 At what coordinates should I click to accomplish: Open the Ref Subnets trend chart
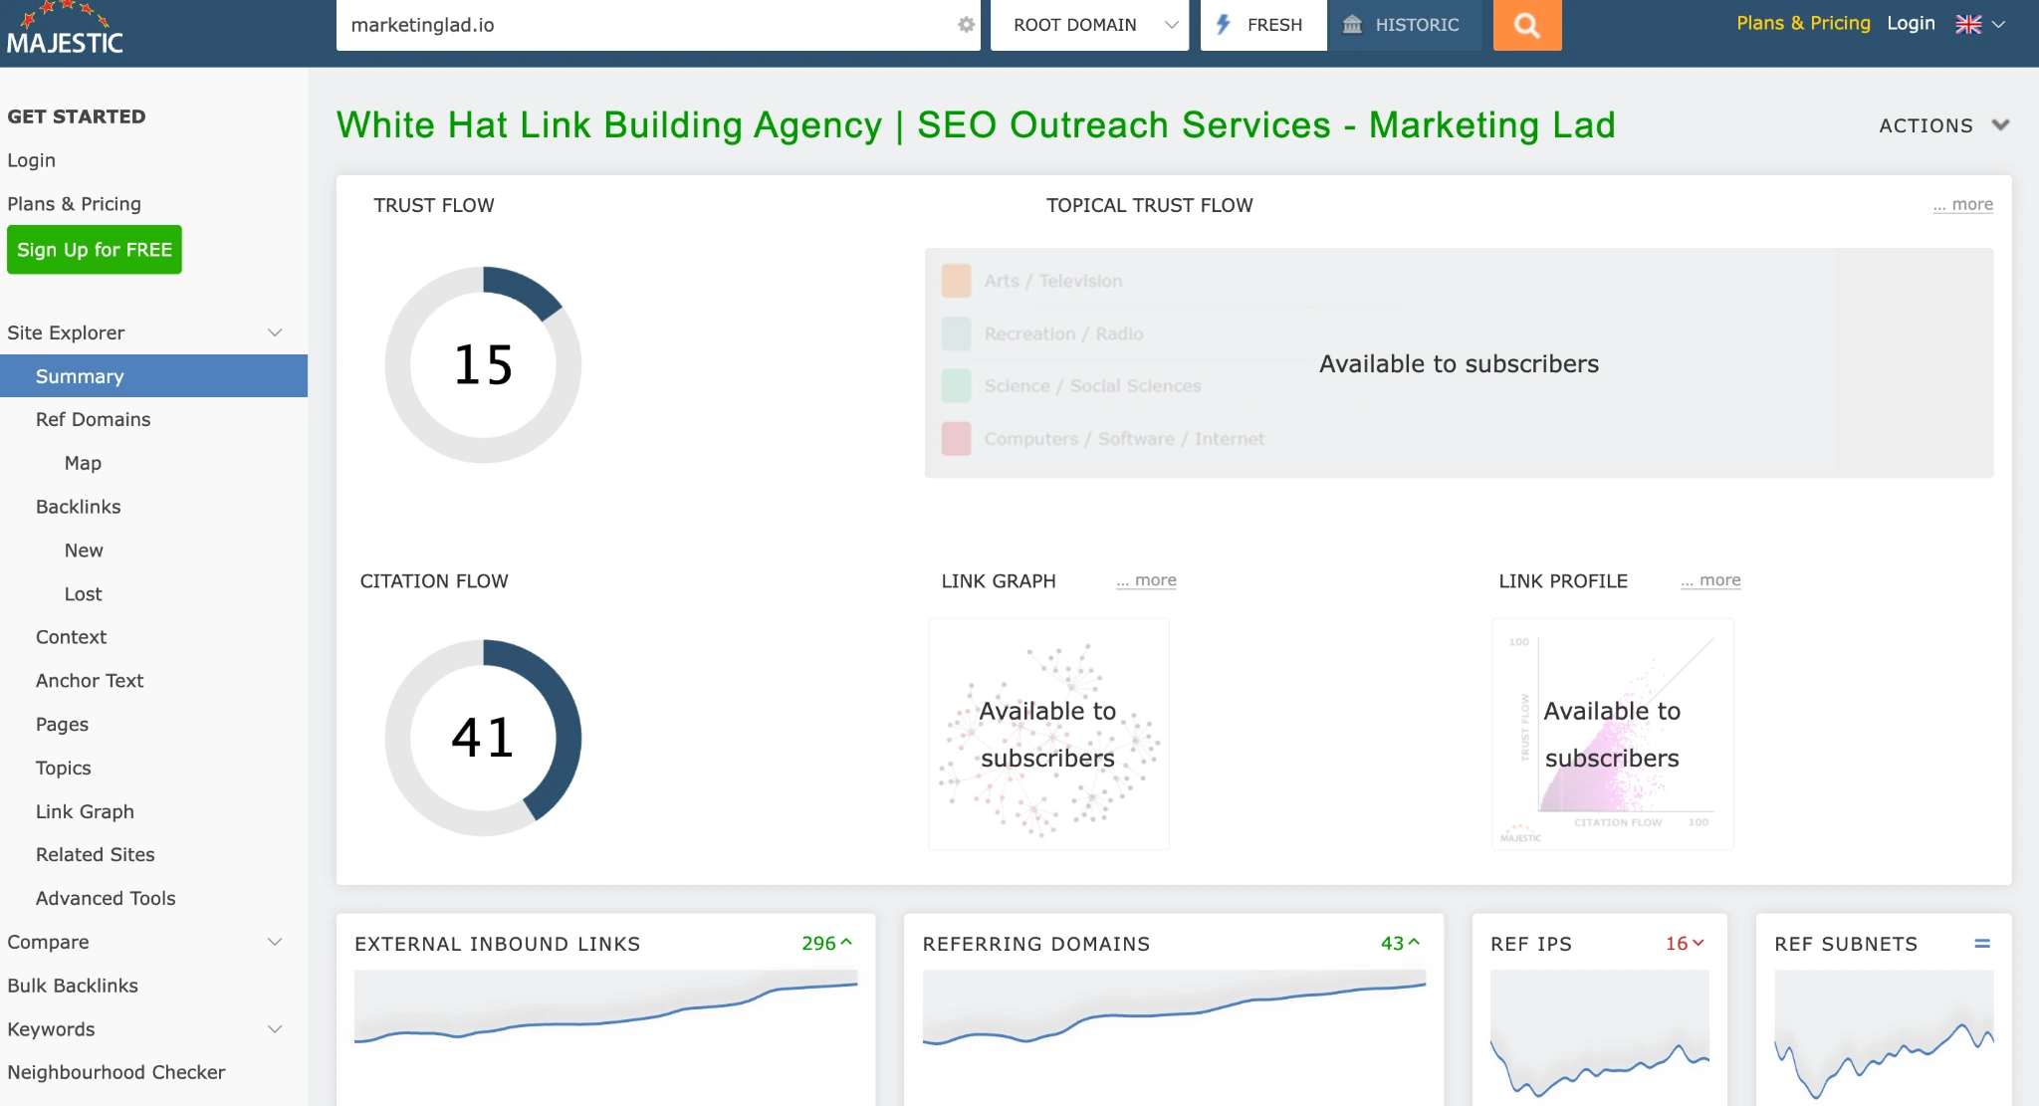tap(1884, 1035)
